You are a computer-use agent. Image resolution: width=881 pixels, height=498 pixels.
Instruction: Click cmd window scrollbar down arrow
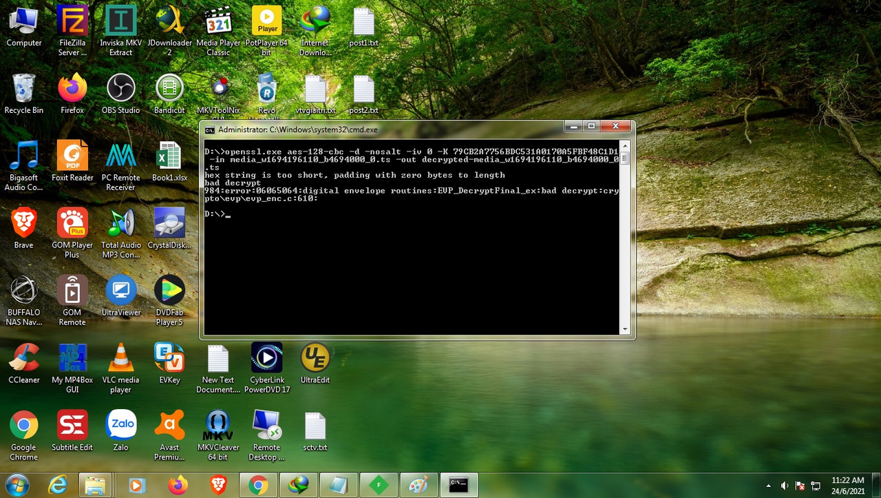click(625, 329)
